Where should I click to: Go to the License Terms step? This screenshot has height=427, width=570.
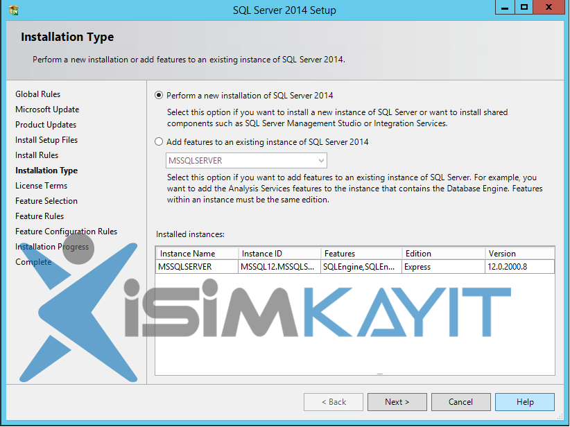[x=42, y=186]
